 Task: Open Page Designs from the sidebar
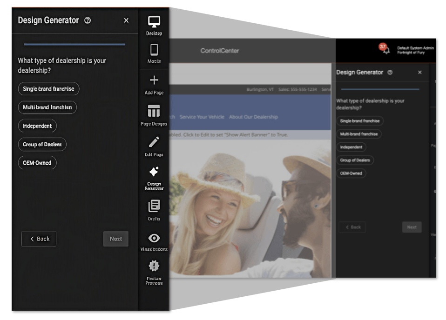154,115
